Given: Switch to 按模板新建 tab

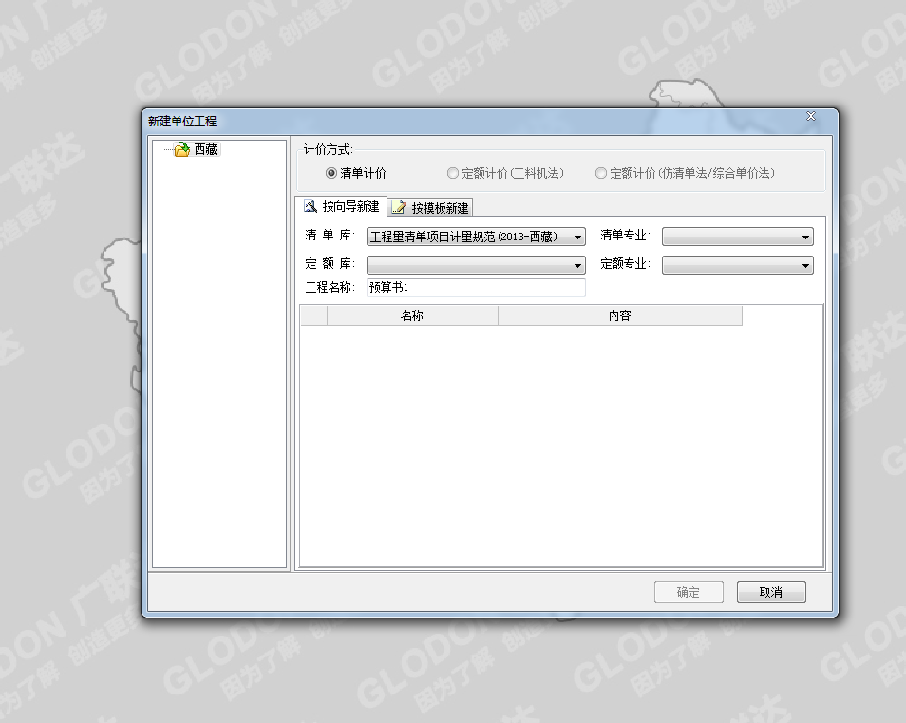Looking at the screenshot, I should [430, 207].
